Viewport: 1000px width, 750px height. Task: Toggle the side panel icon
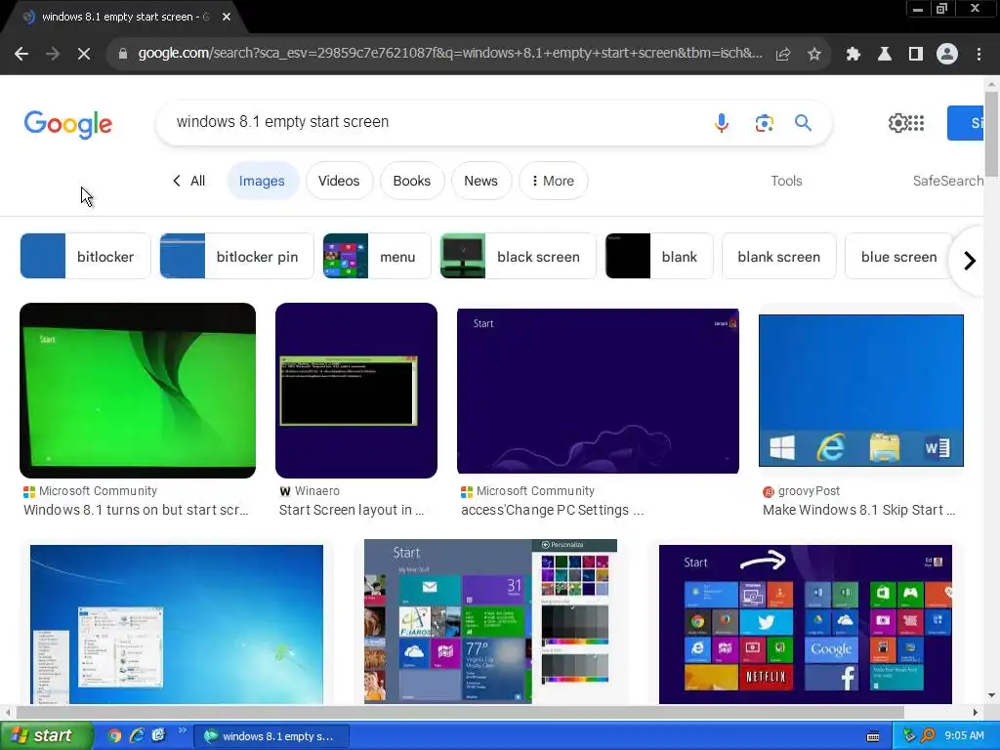pyautogui.click(x=916, y=55)
